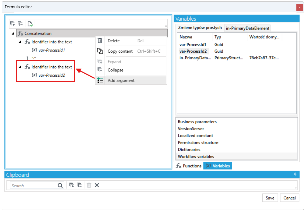
Task: Click expand all icon in formula toolbar
Action: (x=13, y=24)
